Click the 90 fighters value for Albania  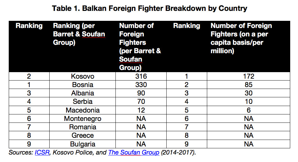point(141,93)
